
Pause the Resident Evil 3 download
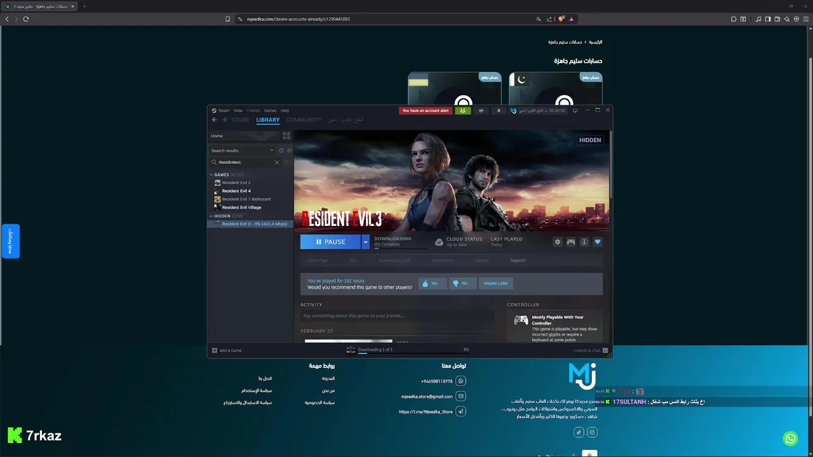[330, 242]
